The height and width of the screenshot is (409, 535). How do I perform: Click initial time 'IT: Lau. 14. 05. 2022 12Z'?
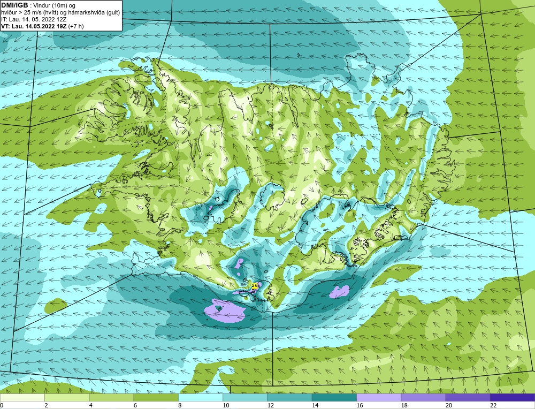[x=34, y=19]
